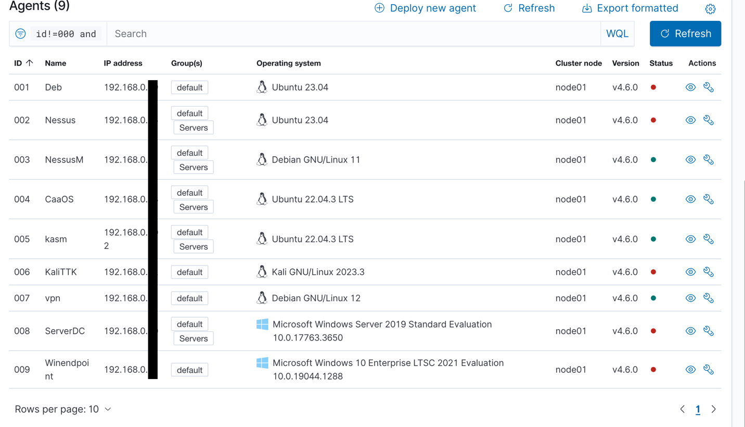Open Rows per page dropdown
The width and height of the screenshot is (745, 427).
[63, 409]
